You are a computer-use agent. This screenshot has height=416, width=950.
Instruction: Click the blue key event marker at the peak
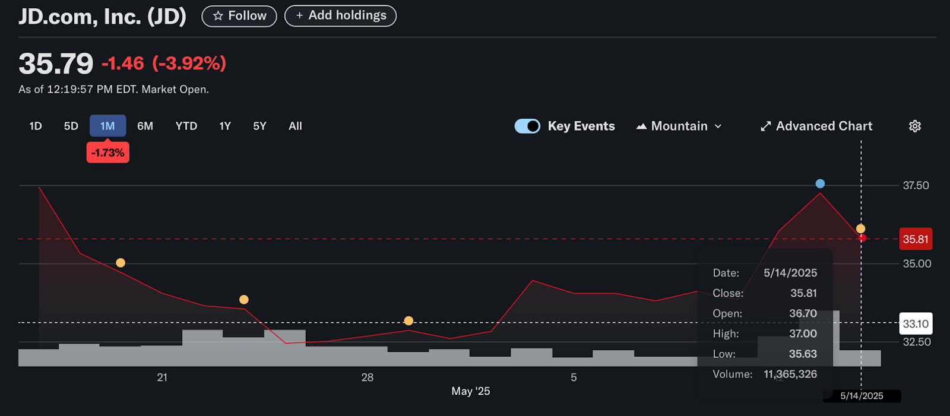[x=820, y=183]
